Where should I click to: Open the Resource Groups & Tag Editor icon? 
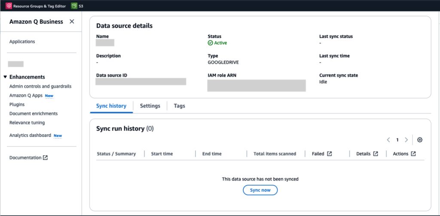(x=9, y=6)
